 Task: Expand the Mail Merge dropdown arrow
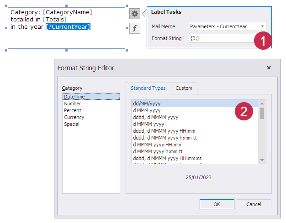pyautogui.click(x=262, y=26)
